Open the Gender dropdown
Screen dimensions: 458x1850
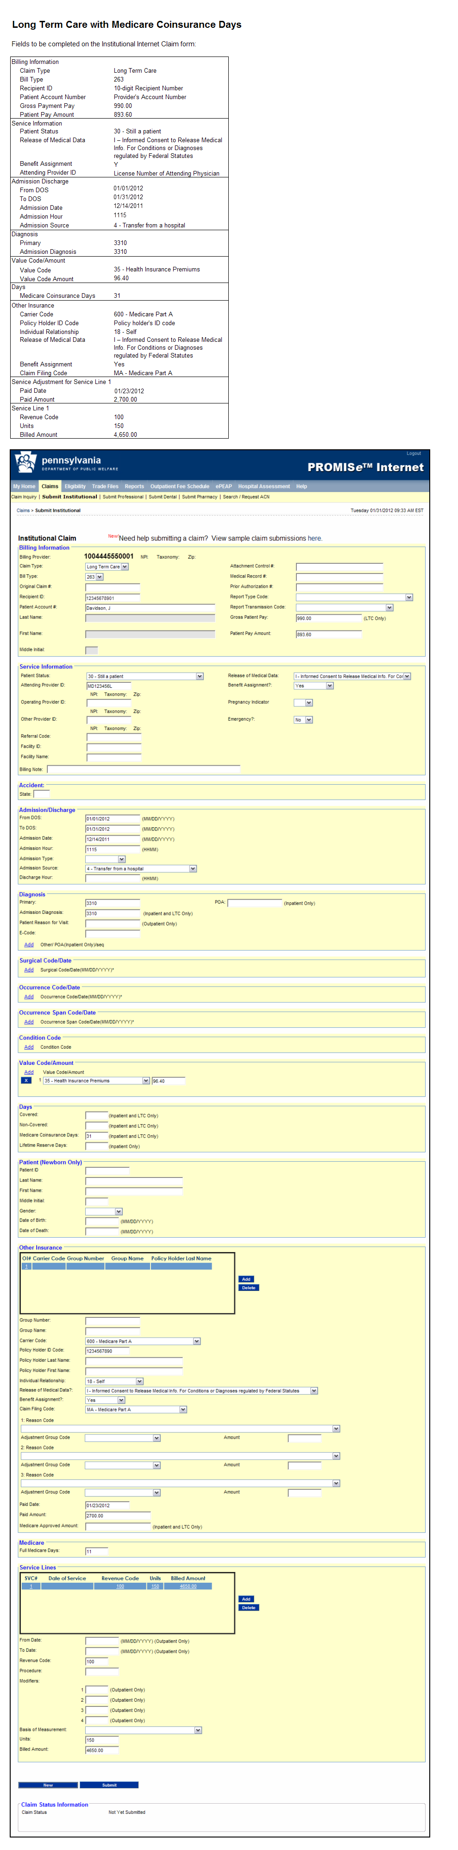[119, 1212]
